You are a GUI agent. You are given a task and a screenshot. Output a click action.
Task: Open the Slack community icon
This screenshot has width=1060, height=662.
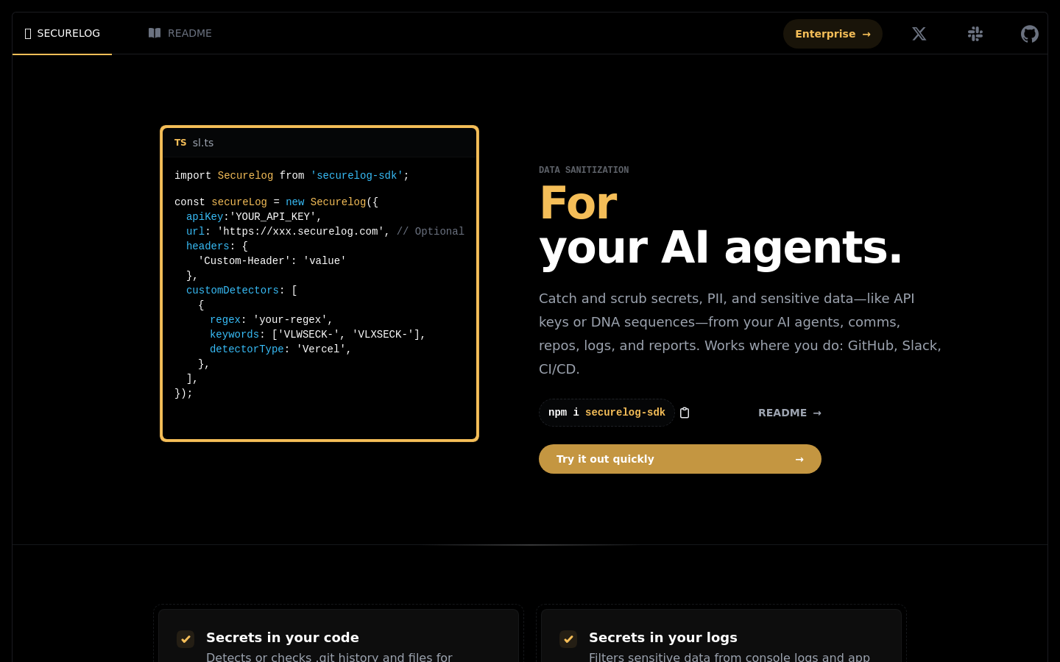click(975, 34)
